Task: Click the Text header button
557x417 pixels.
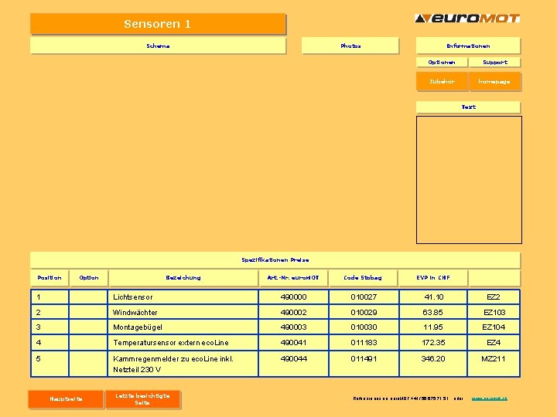Action: [x=468, y=107]
